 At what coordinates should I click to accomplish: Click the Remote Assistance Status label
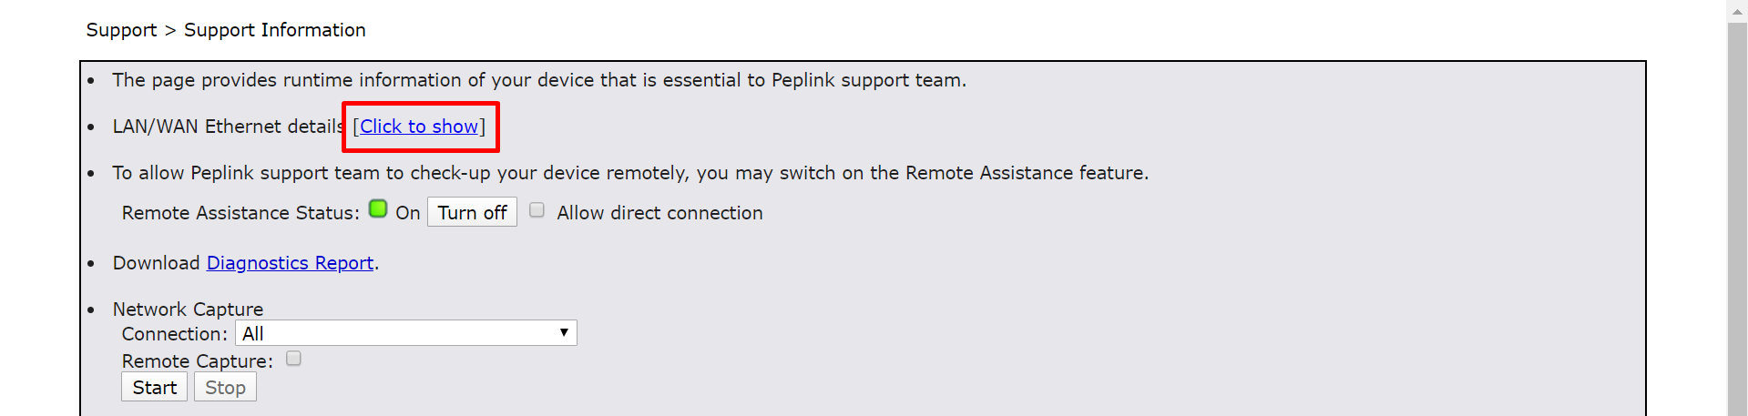pos(240,212)
